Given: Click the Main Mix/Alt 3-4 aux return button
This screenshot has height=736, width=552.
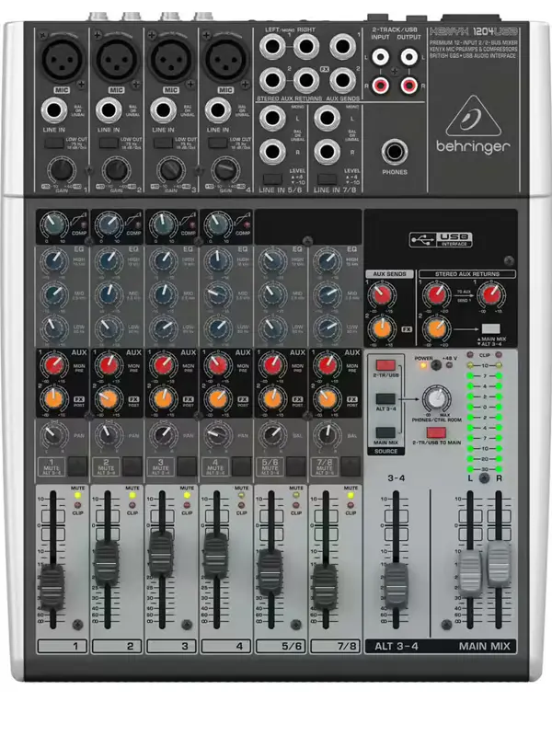Looking at the screenshot, I should coord(491,328).
